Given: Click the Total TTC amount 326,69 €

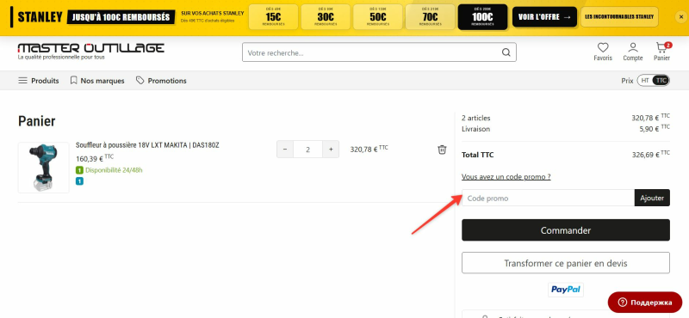Looking at the screenshot, I should tap(650, 155).
